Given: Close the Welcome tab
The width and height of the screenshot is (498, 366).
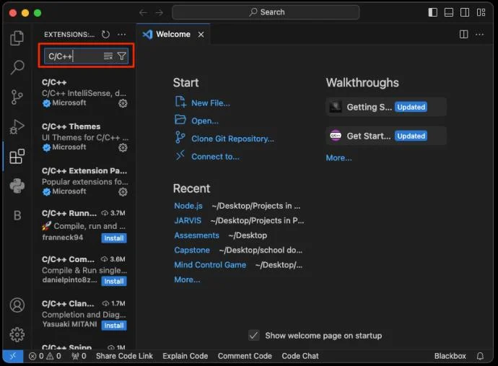Looking at the screenshot, I should [x=201, y=35].
